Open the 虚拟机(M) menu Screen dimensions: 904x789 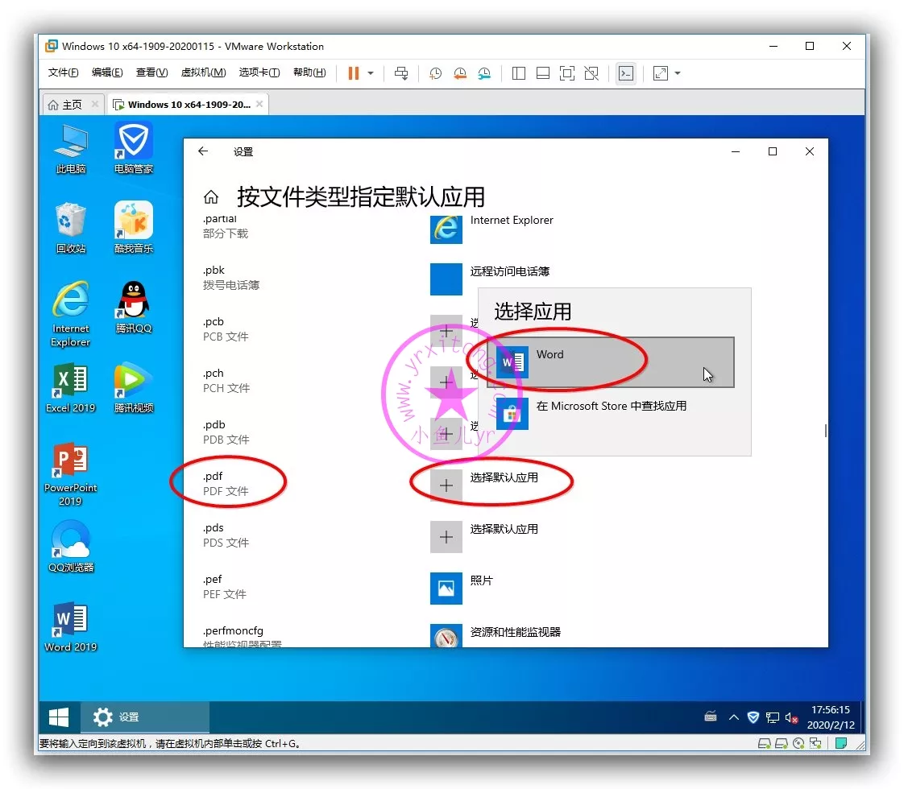[x=203, y=72]
